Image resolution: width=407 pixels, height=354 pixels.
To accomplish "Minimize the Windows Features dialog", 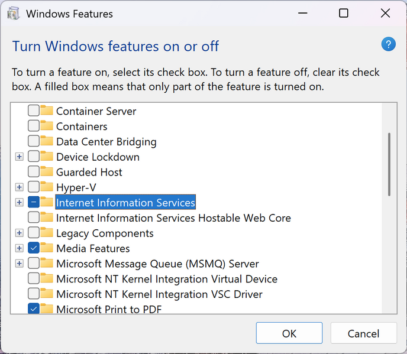I will pos(303,13).
